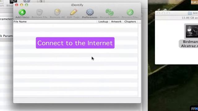Zoom the iDentify window with the green button
This screenshot has width=198, height=111.
[26, 5]
